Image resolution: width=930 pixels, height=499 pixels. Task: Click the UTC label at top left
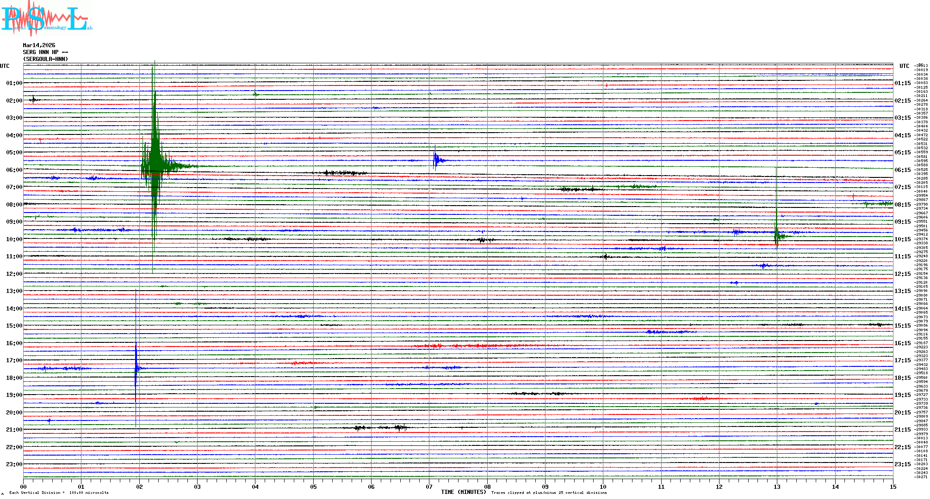(x=5, y=66)
